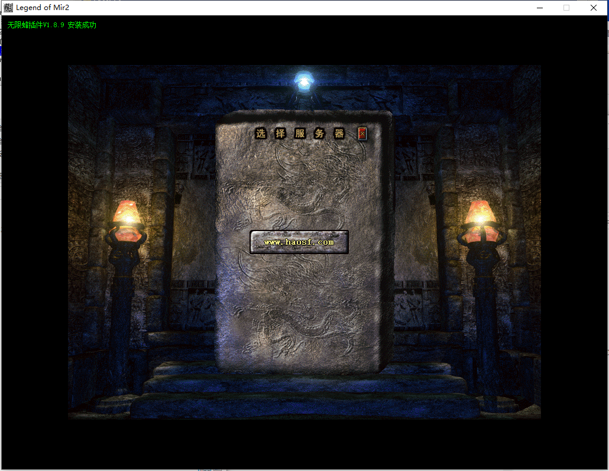The height and width of the screenshot is (471, 609).
Task: Click the greyed-out maximize window button
Action: [566, 8]
